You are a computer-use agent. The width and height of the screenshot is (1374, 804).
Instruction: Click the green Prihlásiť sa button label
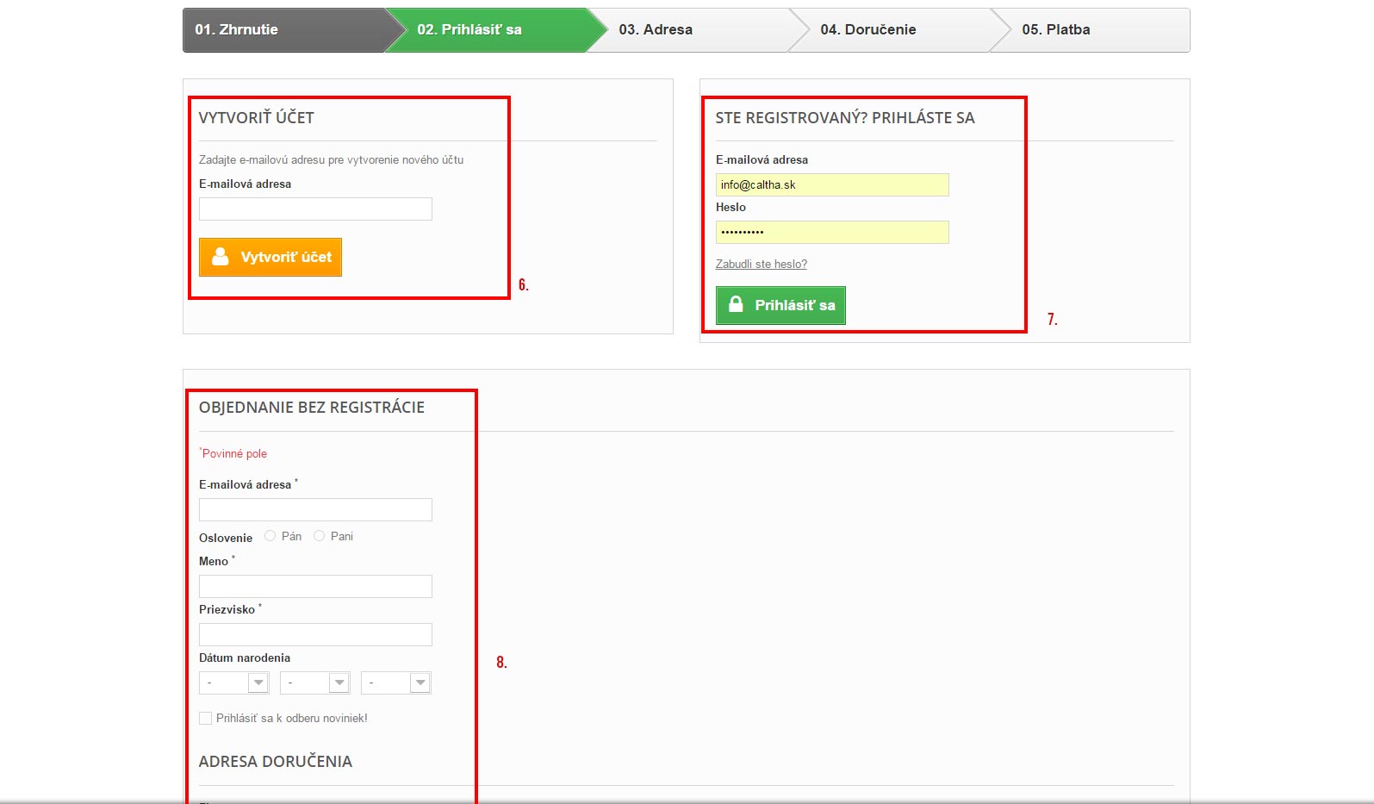pos(795,305)
